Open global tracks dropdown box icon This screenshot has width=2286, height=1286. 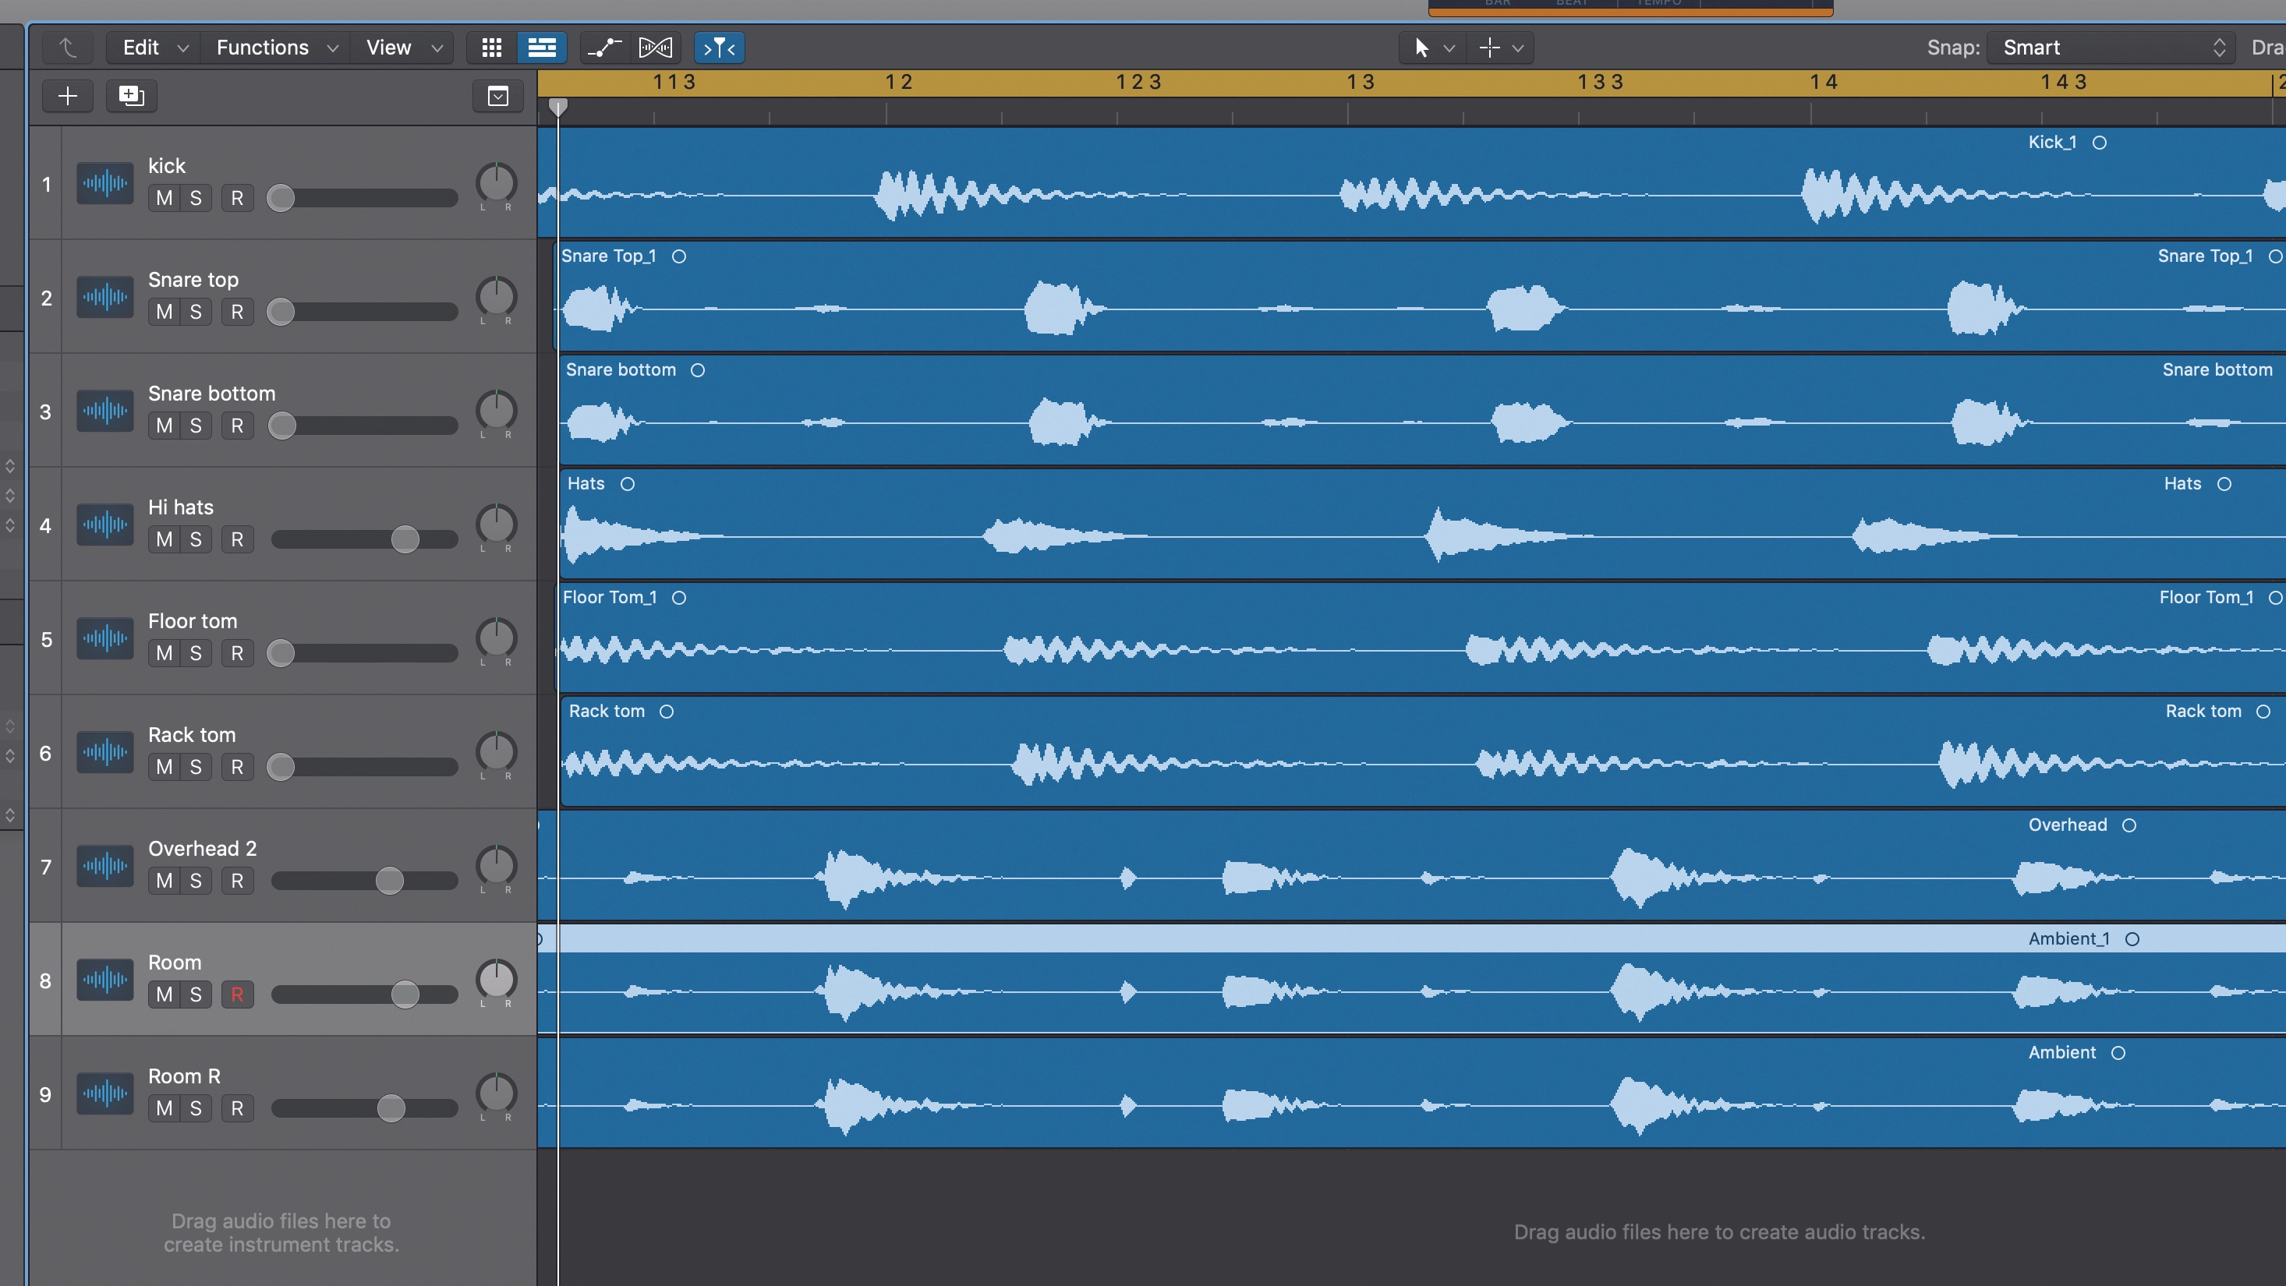click(x=498, y=96)
